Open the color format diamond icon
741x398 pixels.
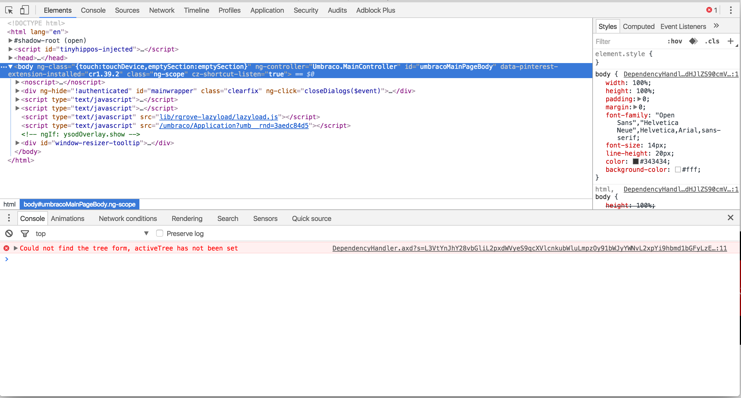pyautogui.click(x=693, y=41)
